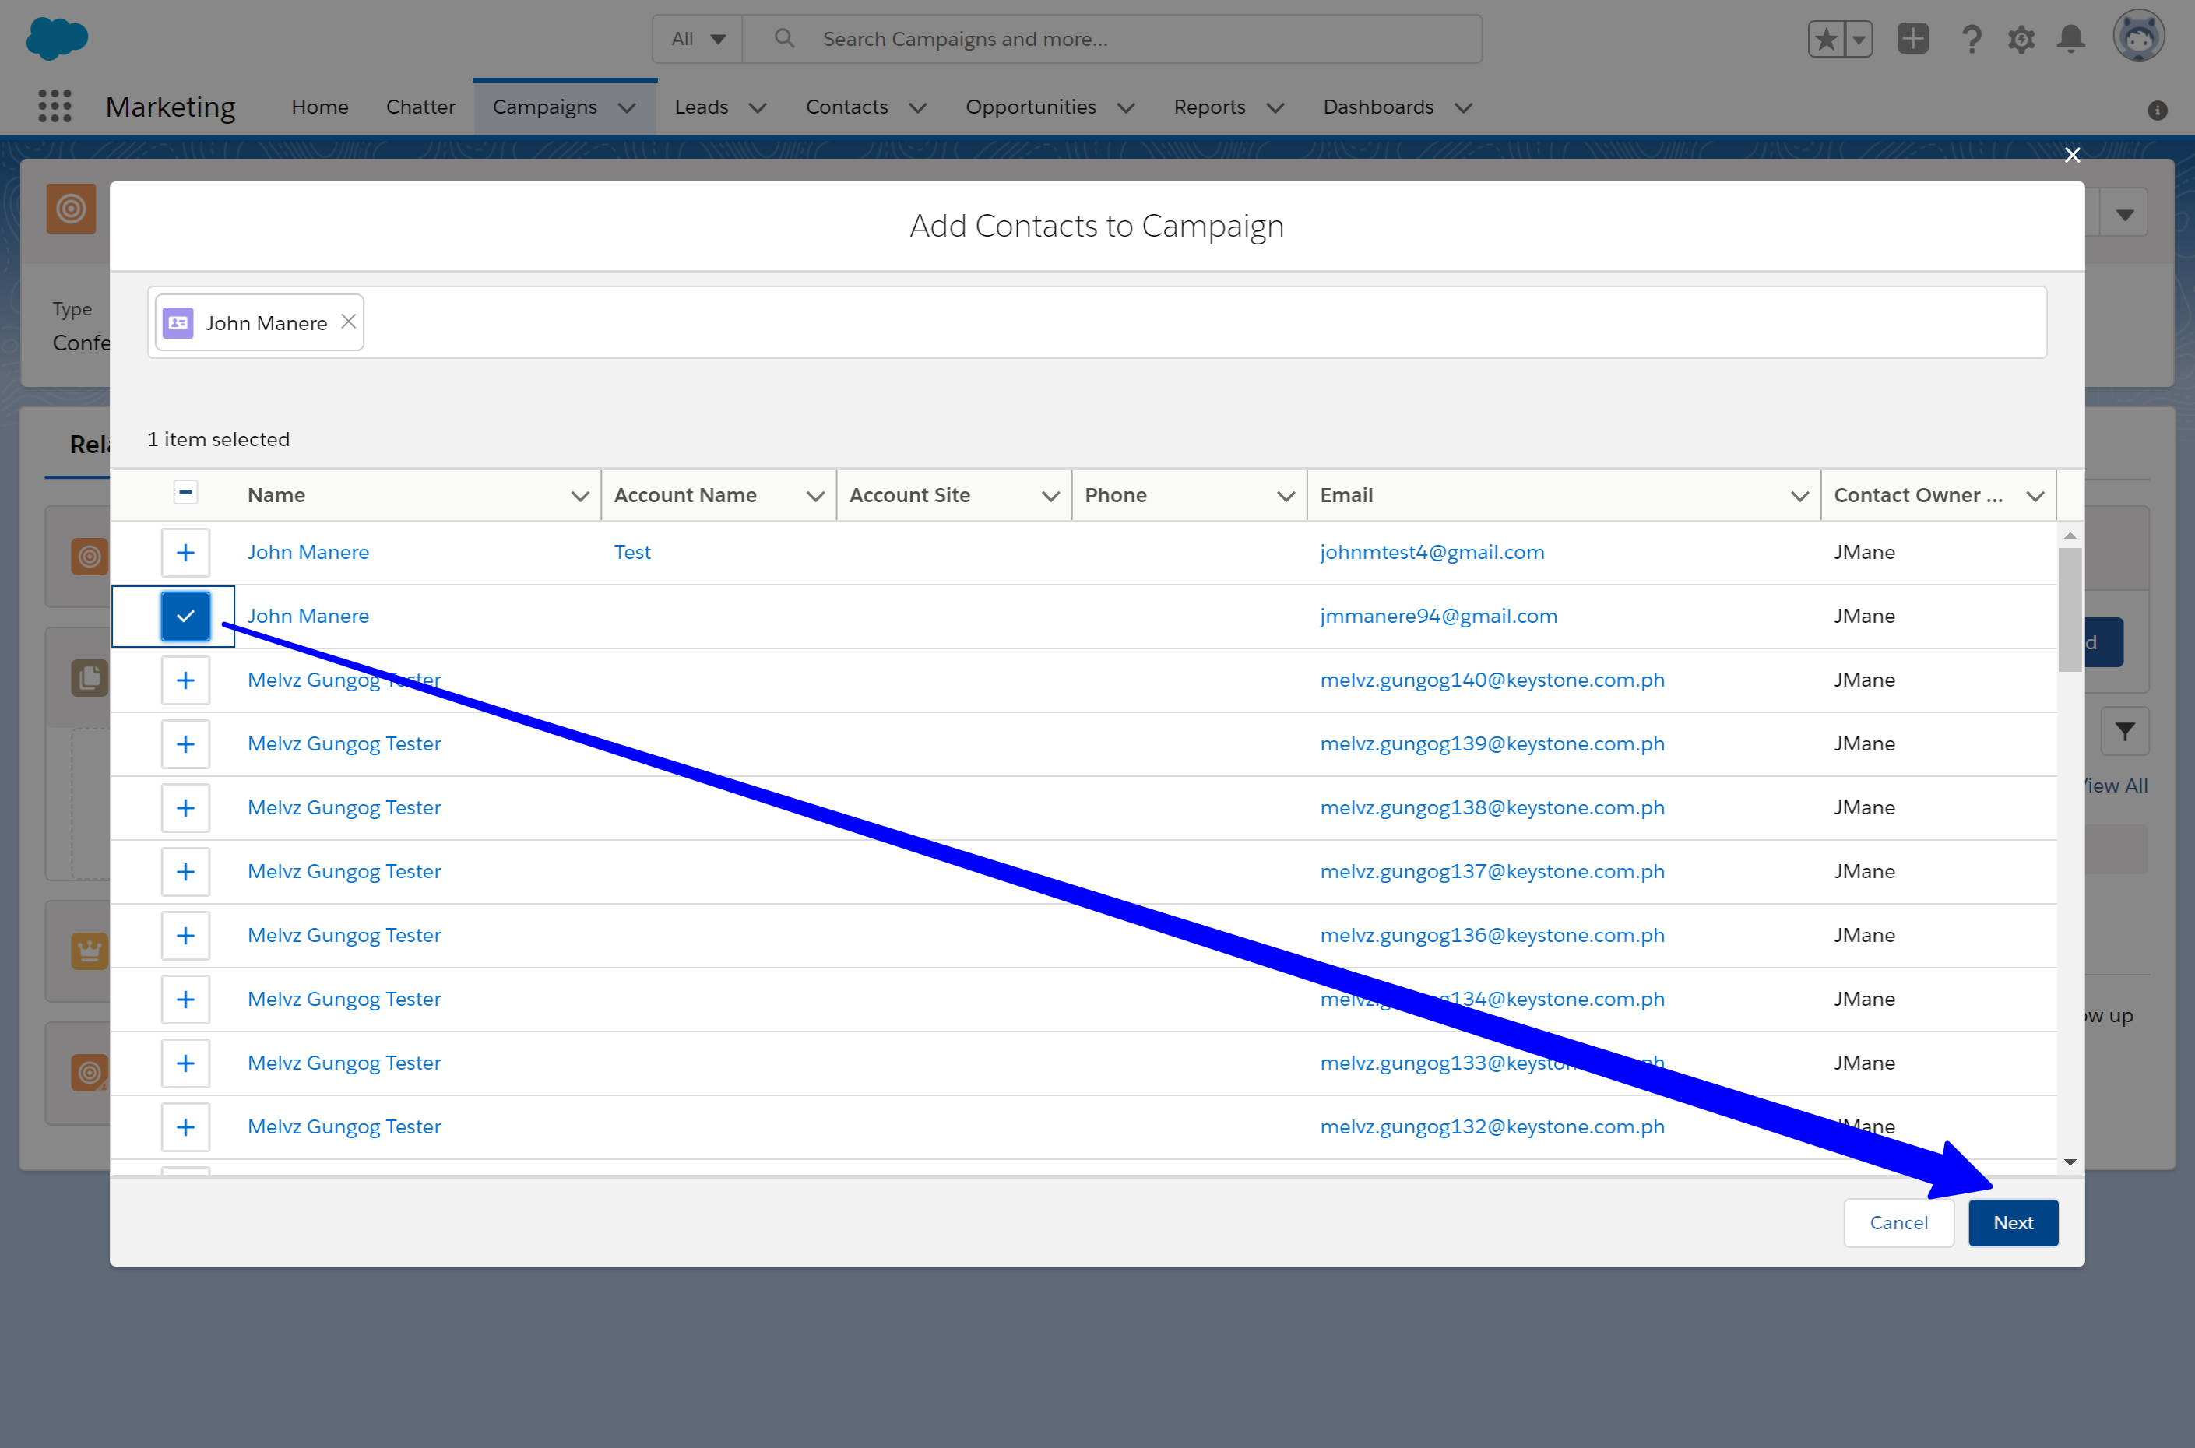This screenshot has height=1448, width=2195.
Task: Open the Account Name column menu
Action: pos(815,496)
